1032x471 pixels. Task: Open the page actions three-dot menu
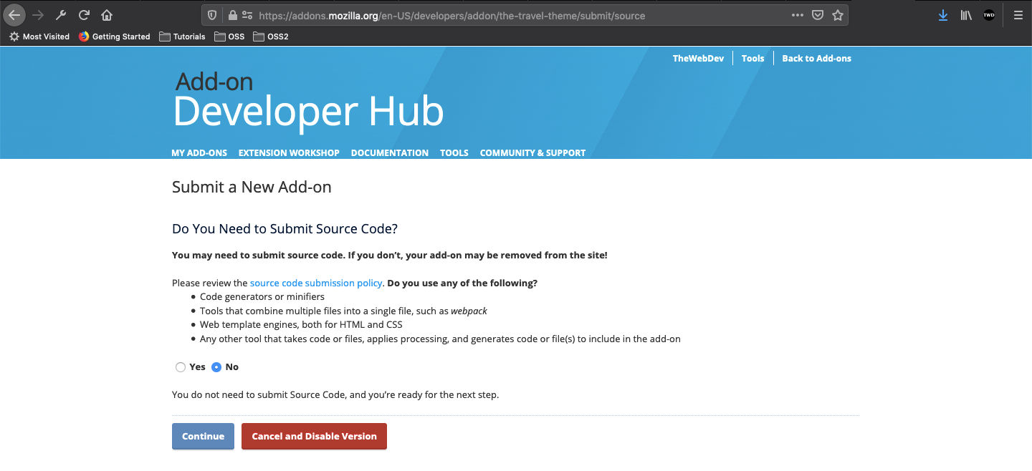coord(798,15)
